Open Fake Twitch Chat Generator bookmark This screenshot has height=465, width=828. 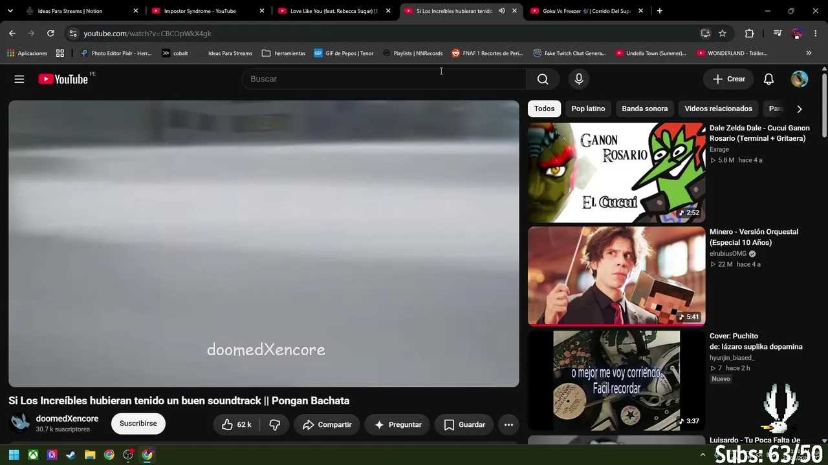569,53
